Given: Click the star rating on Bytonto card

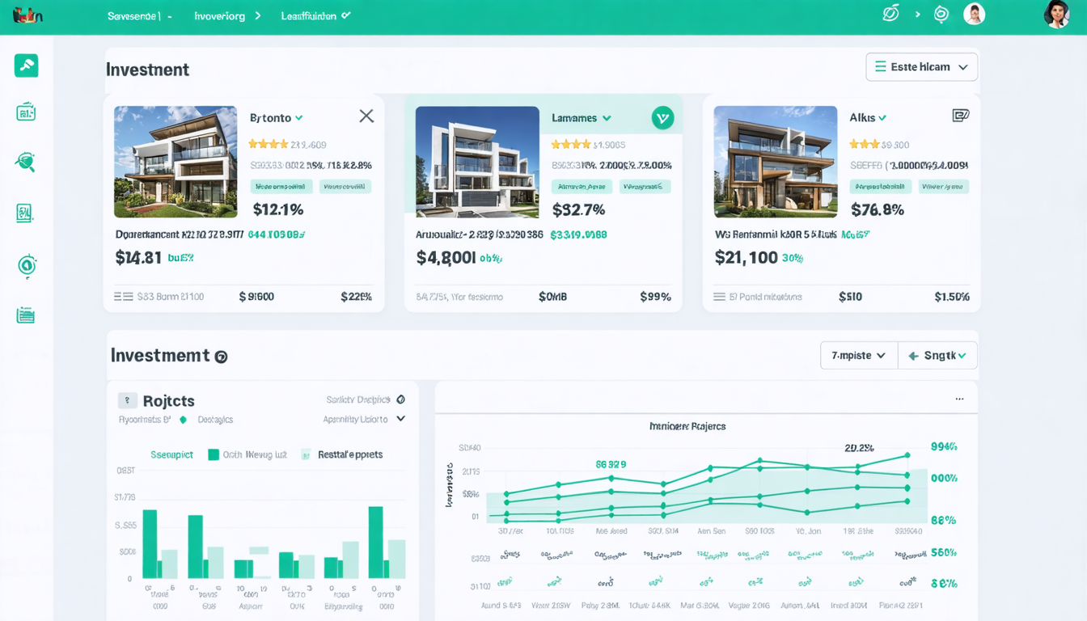Looking at the screenshot, I should pyautogui.click(x=269, y=144).
